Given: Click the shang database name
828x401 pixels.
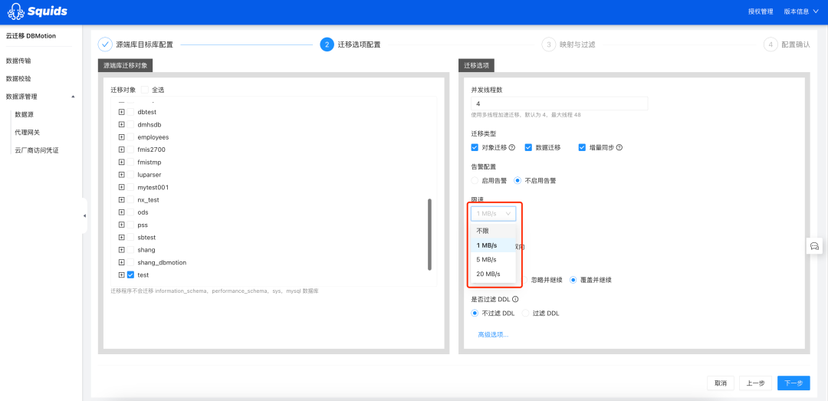Looking at the screenshot, I should click(146, 249).
